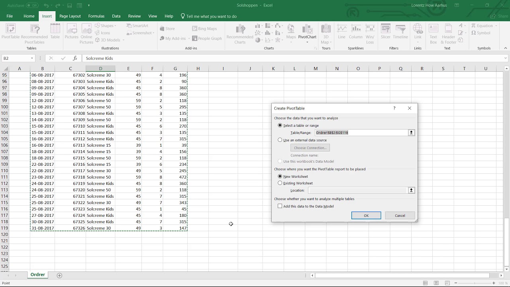This screenshot has width=510, height=287.
Task: Open the Maps chart button
Action: tap(291, 33)
